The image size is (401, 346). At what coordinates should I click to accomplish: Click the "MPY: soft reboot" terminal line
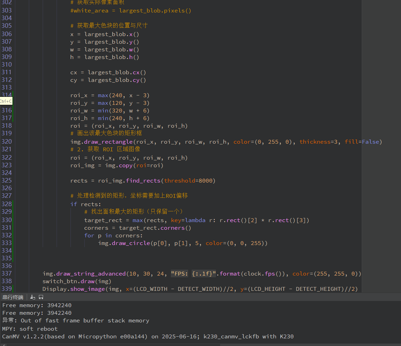click(x=30, y=329)
